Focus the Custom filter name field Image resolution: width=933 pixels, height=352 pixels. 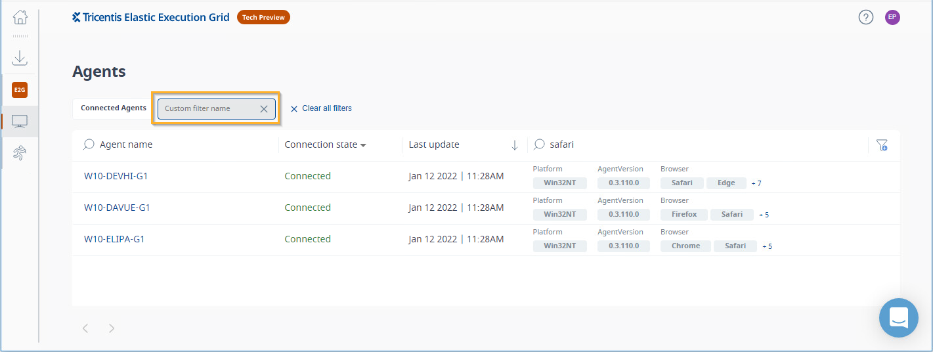tap(207, 109)
